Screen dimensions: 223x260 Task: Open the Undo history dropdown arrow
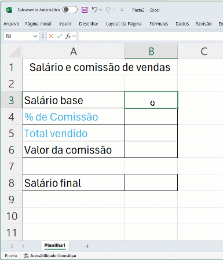tap(100, 10)
